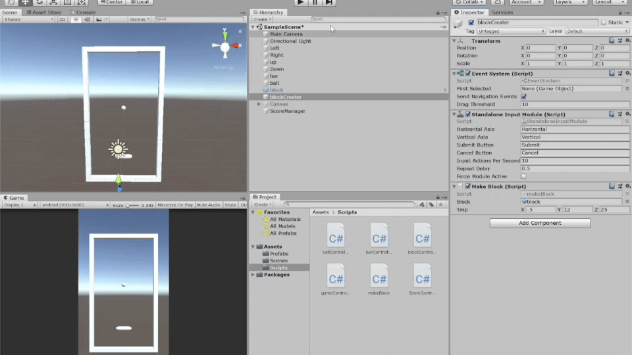Screen dimensions: 632x355
Task: Click the Make Block component gear icon
Action: click(x=626, y=187)
